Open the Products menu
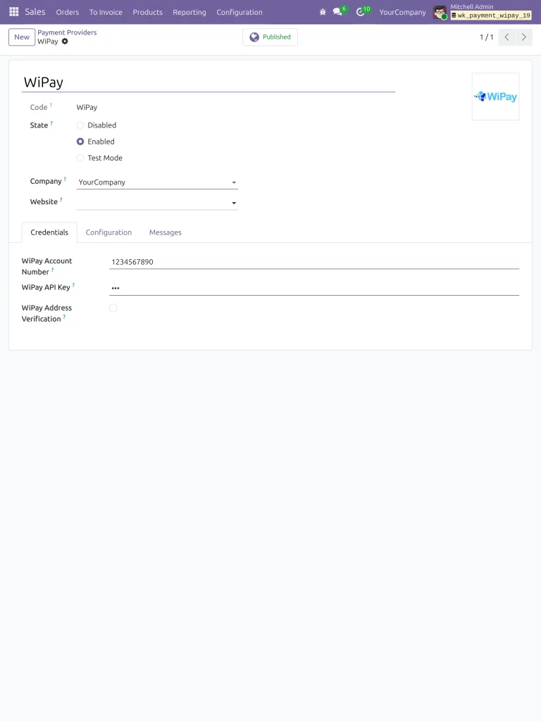 click(x=148, y=12)
